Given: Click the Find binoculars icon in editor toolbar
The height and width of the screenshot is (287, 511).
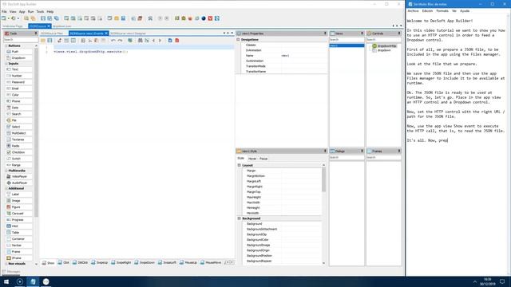Looking at the screenshot, I should pos(141,41).
